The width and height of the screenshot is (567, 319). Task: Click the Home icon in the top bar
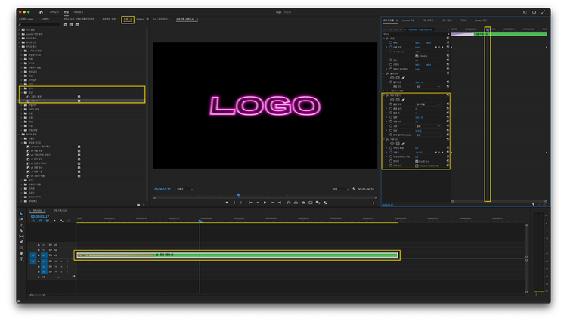(x=41, y=12)
